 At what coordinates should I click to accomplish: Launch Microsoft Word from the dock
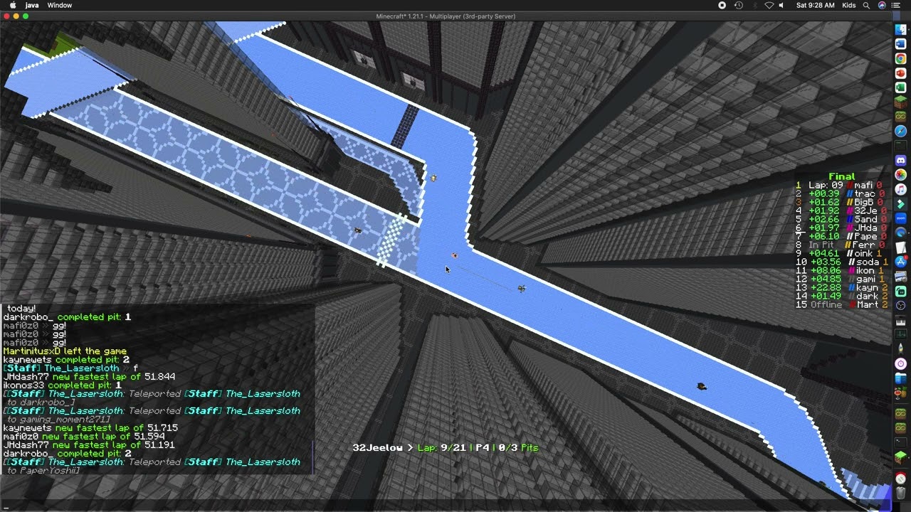(900, 44)
